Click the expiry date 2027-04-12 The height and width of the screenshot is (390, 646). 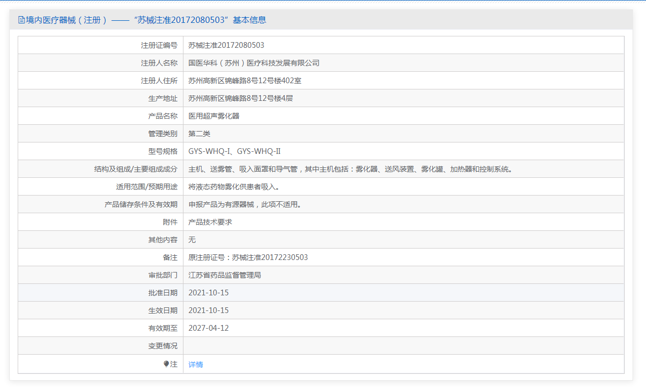[208, 328]
